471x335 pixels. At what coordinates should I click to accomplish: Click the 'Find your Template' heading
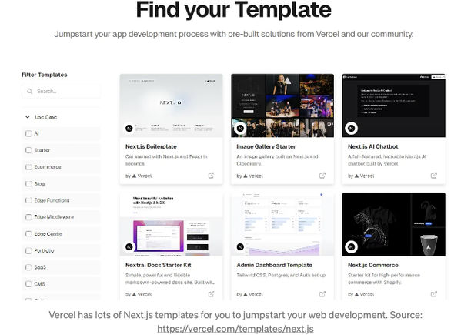tap(234, 10)
